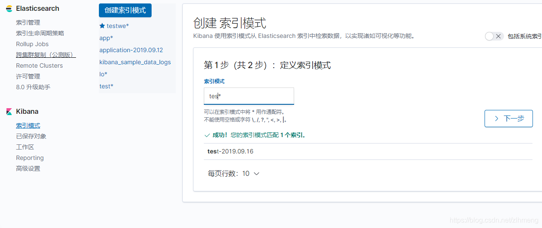The image size is (542, 228).
Task: Open Rollup Jobs menu item
Action: (32, 44)
